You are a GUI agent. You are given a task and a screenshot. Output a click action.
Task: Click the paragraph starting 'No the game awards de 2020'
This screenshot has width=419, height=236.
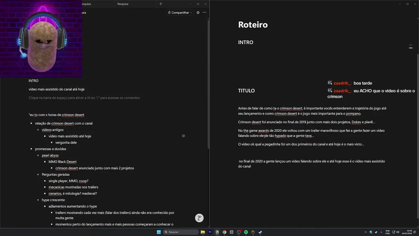(311, 133)
